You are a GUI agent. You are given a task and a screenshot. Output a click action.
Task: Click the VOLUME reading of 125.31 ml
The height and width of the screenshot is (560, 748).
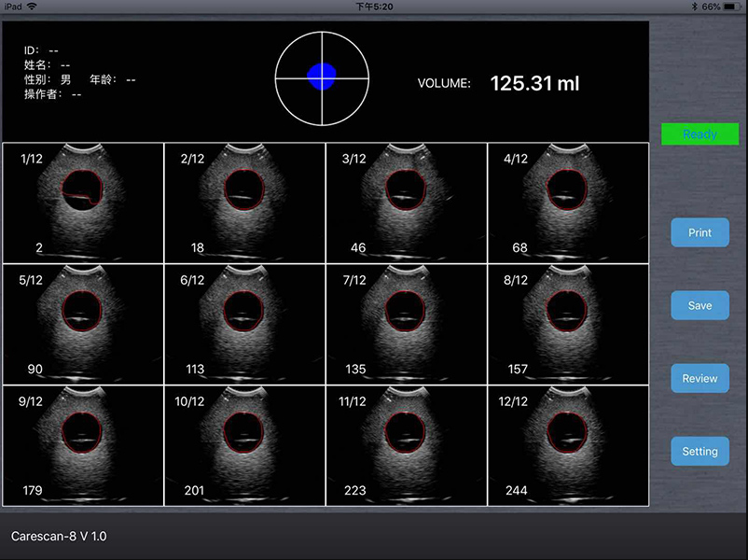534,83
